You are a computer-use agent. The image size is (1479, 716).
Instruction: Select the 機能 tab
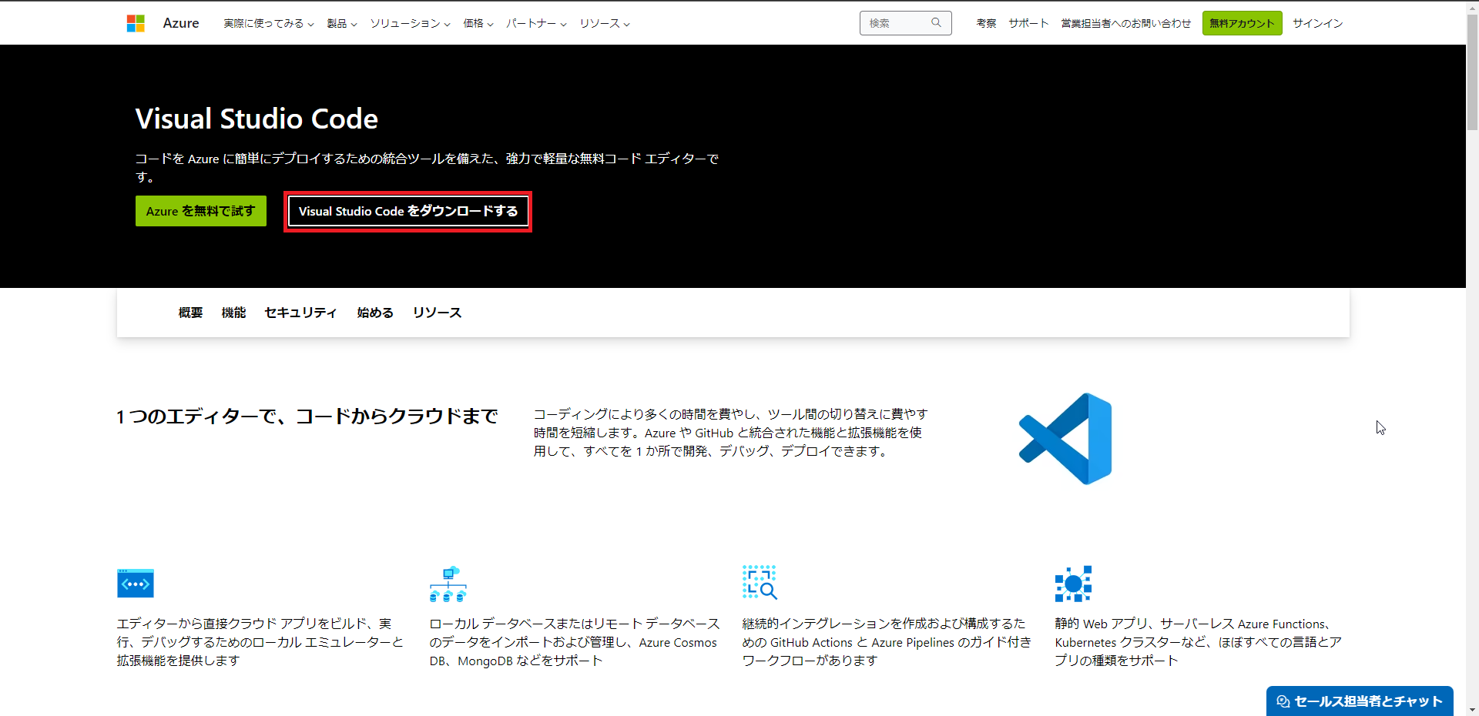233,313
